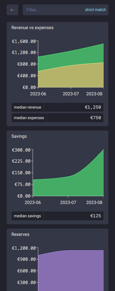The width and height of the screenshot is (115, 291).
Task: Select the €1,250 median revenue value
Action: [x=93, y=107]
